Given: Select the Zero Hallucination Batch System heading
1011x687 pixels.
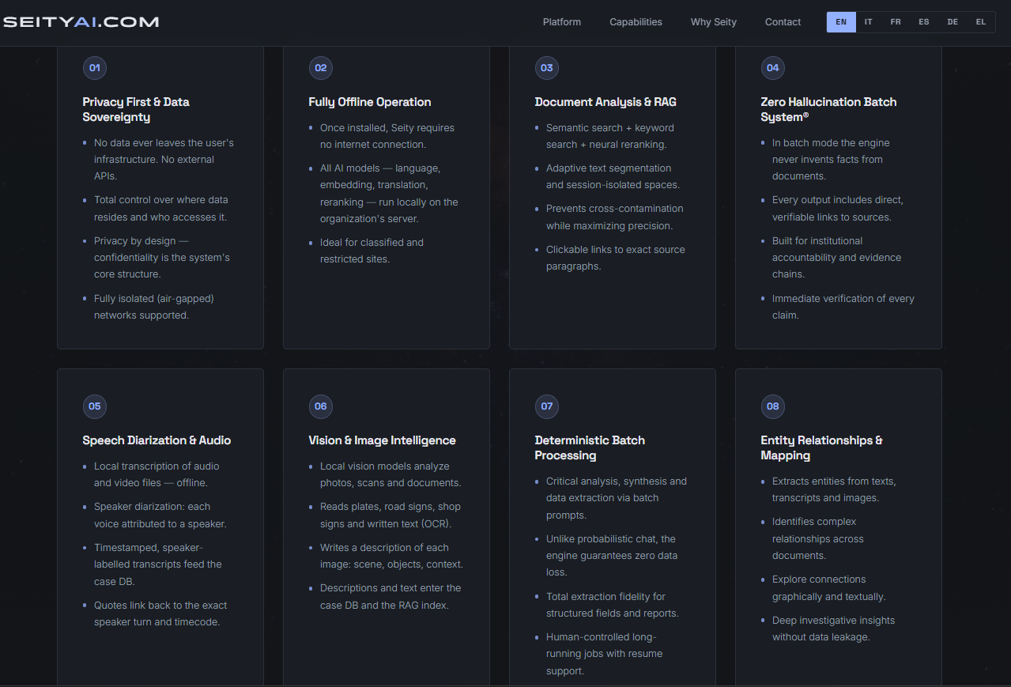Looking at the screenshot, I should coord(828,109).
